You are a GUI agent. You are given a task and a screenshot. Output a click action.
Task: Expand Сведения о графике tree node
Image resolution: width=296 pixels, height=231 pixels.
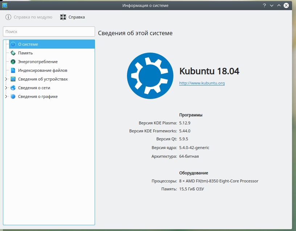pyautogui.click(x=6, y=96)
